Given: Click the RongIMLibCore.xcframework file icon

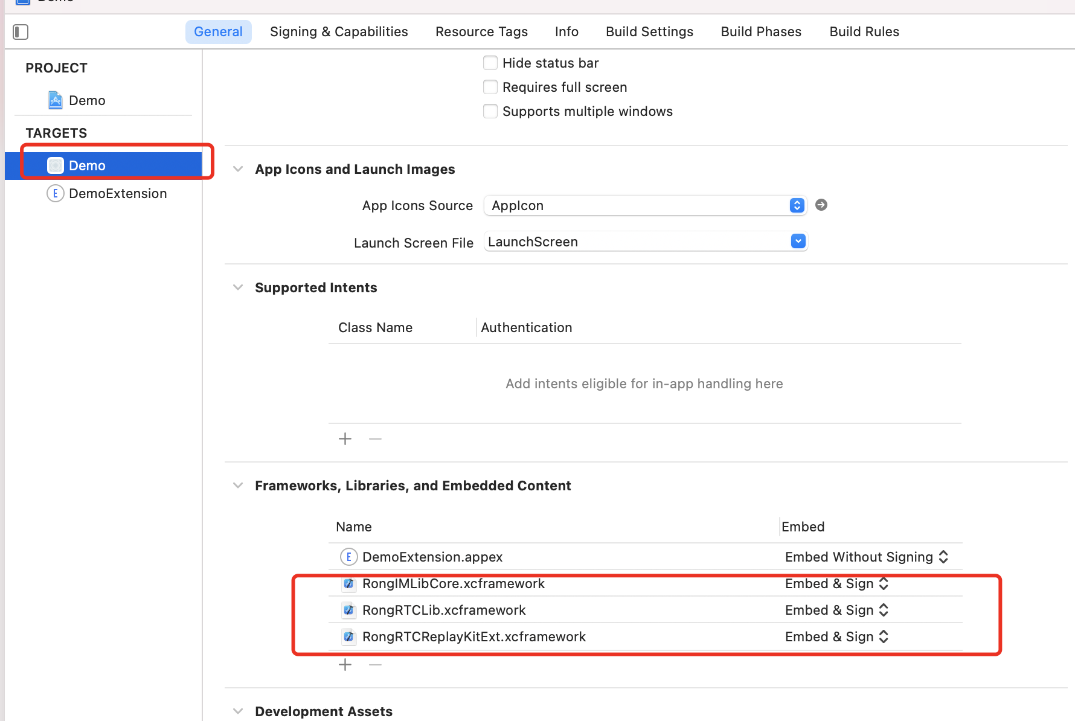Looking at the screenshot, I should pyautogui.click(x=348, y=583).
